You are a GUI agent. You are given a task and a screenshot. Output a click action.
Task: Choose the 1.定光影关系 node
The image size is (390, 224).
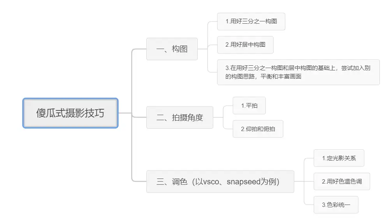339,158
